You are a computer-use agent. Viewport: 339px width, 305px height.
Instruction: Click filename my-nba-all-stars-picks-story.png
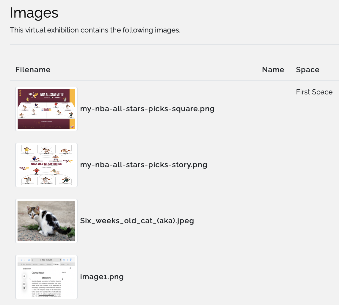click(x=144, y=165)
